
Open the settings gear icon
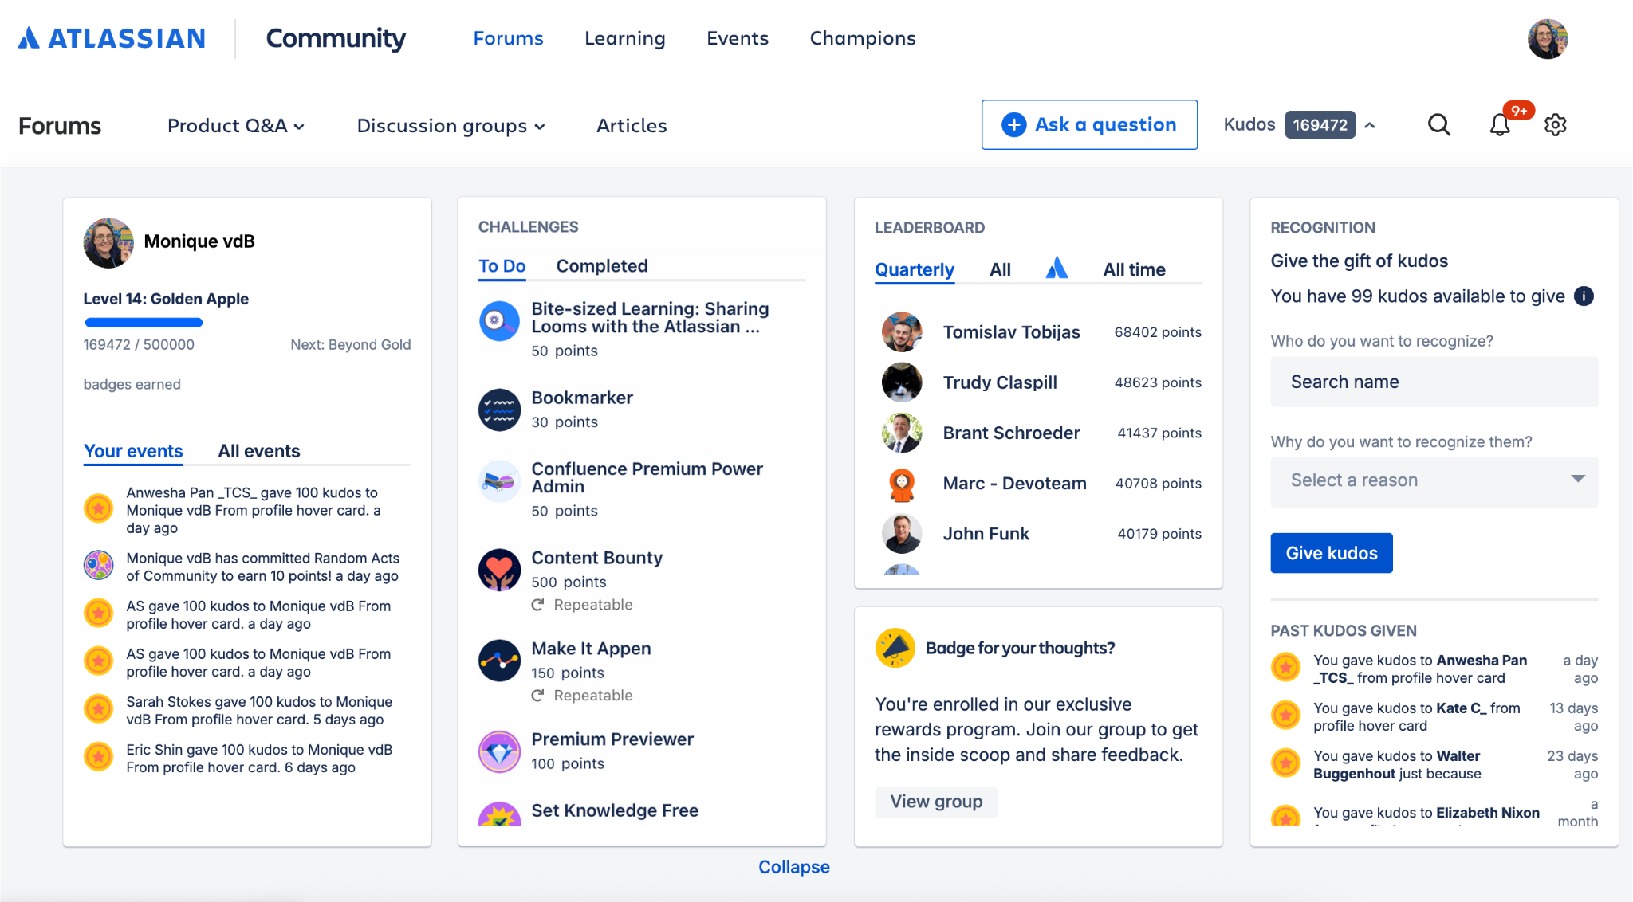point(1555,125)
